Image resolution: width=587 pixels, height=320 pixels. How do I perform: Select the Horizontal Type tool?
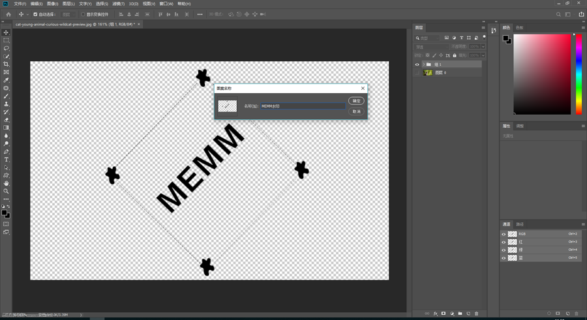coord(7,160)
